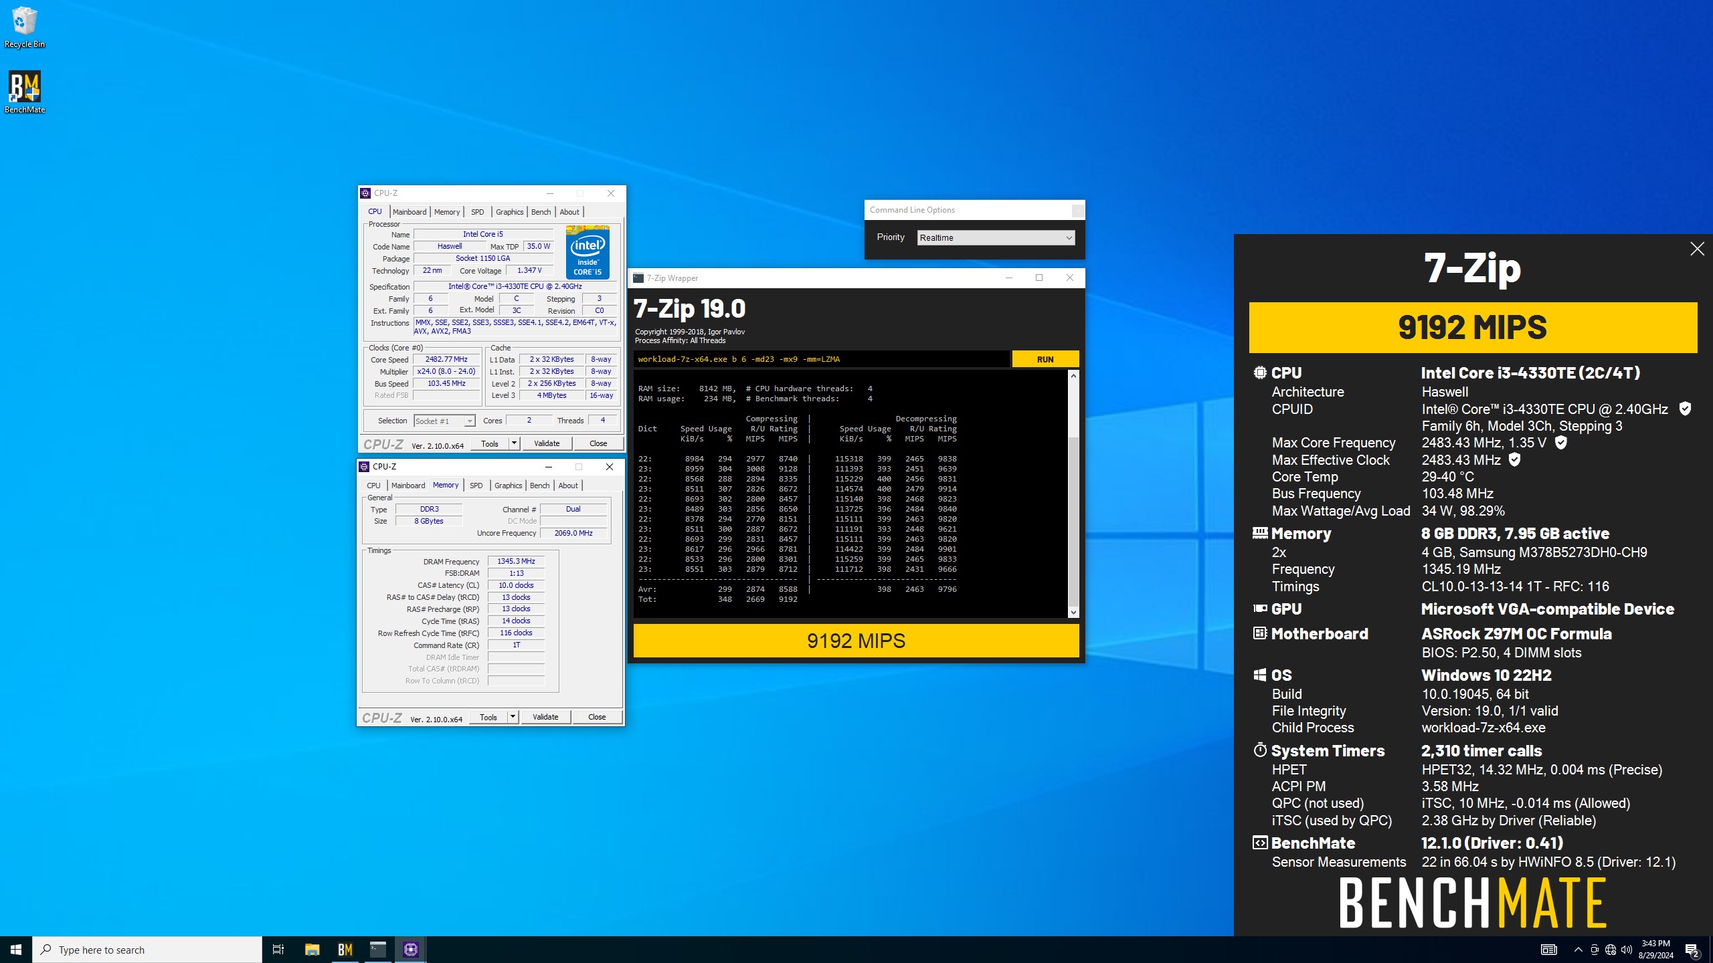Click the Core Speed 2482.77 MHz value
Screen dimensions: 1713x963
click(x=446, y=359)
